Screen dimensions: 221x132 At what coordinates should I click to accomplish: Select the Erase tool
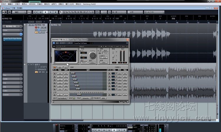point(72,12)
